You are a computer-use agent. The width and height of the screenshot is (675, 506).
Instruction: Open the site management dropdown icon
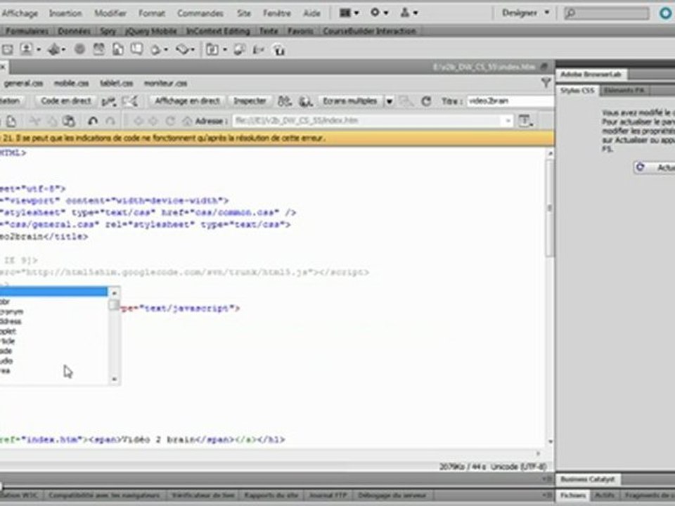click(x=409, y=13)
